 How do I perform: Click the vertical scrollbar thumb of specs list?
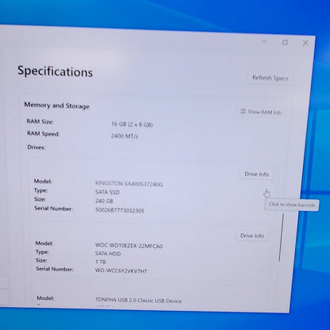point(281,237)
